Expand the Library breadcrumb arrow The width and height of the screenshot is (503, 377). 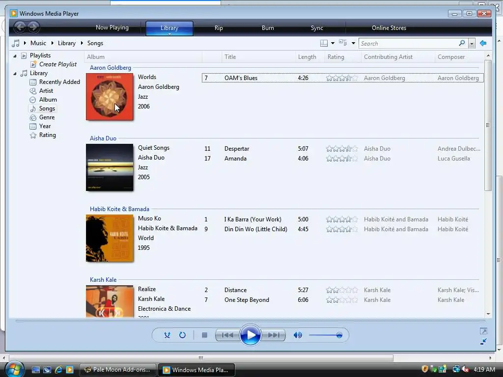click(x=52, y=43)
